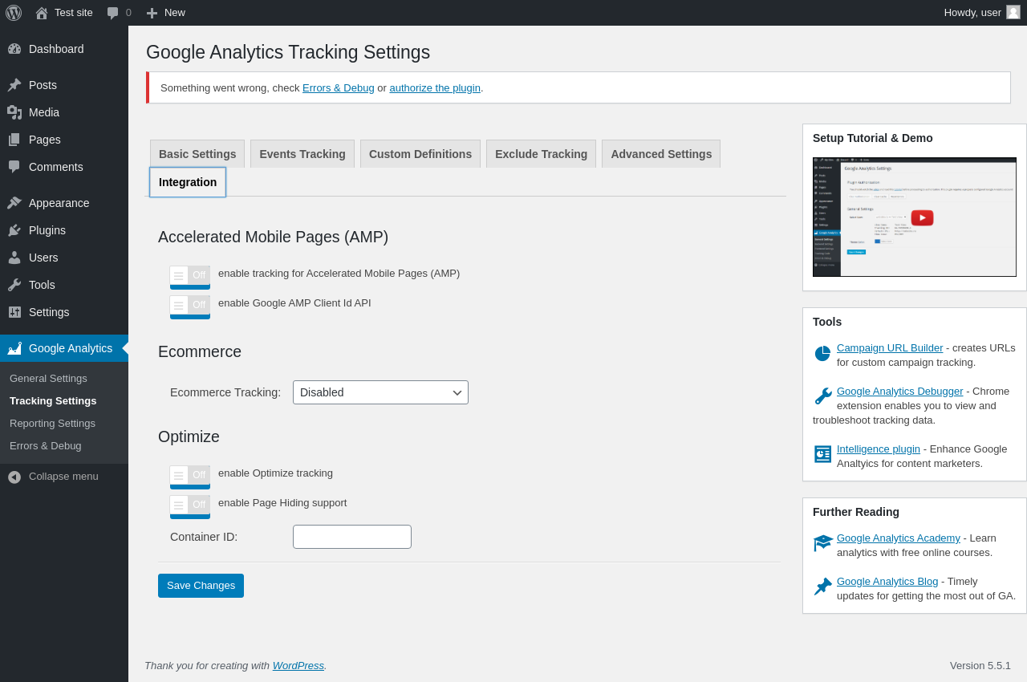Click the Media icon in sidebar
This screenshot has width=1027, height=682.
point(14,112)
